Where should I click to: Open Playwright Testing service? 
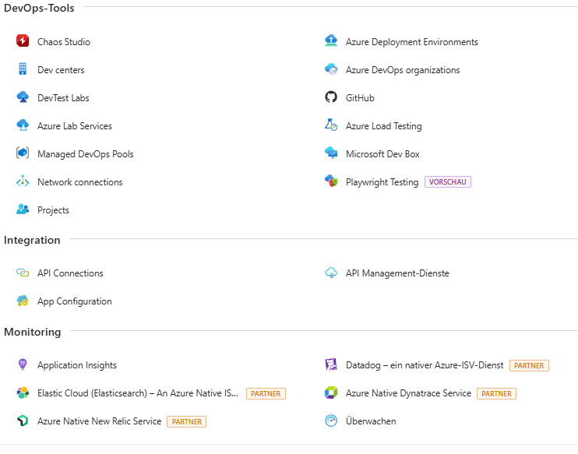tap(382, 182)
